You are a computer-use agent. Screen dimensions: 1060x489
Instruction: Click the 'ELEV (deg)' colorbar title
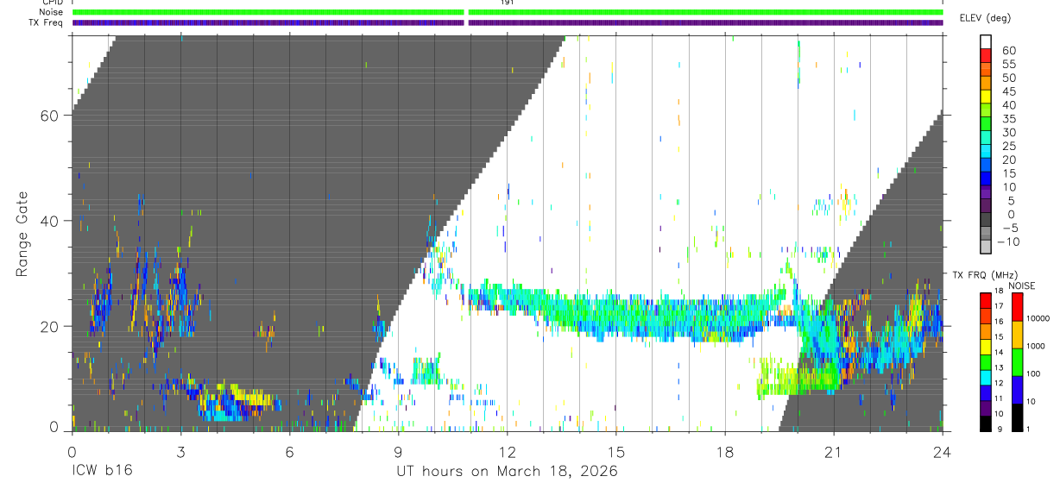point(986,18)
